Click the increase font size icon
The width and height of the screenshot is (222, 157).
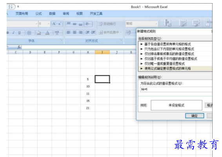pos(54,24)
